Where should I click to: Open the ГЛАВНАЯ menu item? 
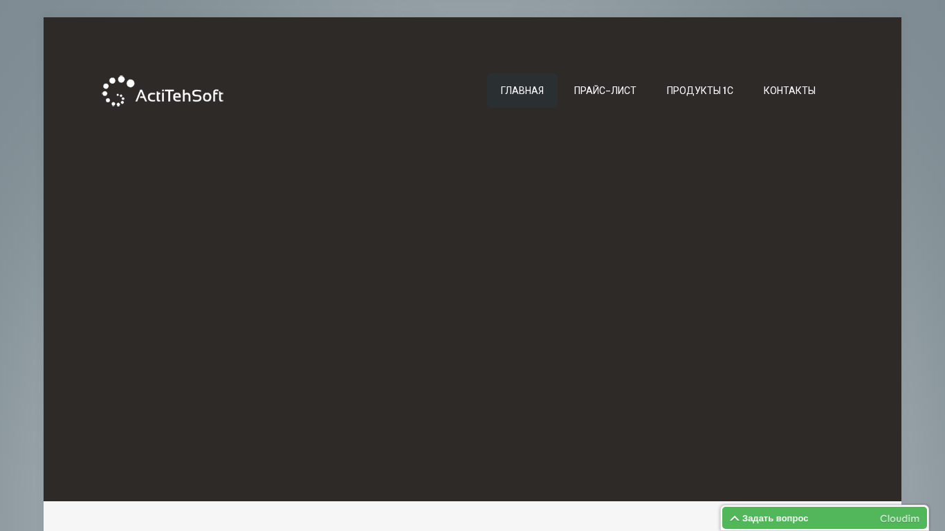pyautogui.click(x=522, y=91)
